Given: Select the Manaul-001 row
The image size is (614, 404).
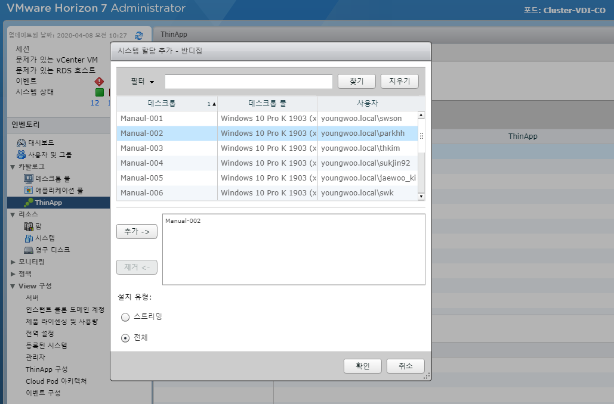Looking at the screenshot, I should [x=267, y=119].
